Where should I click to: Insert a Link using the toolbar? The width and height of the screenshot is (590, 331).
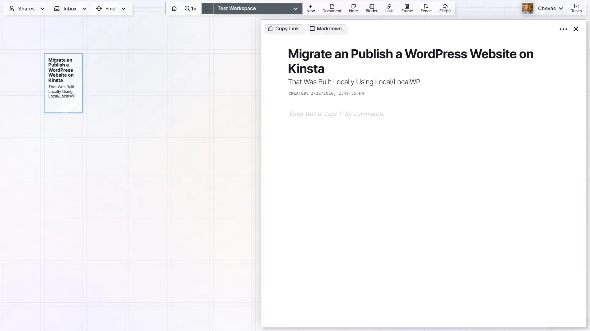[x=389, y=8]
